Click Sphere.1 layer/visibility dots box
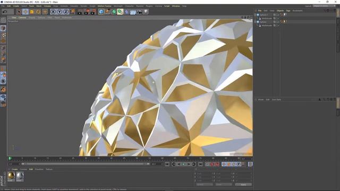Screen dimensions: 340x191 click(275, 15)
